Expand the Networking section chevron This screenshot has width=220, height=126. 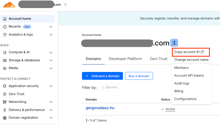point(51,102)
